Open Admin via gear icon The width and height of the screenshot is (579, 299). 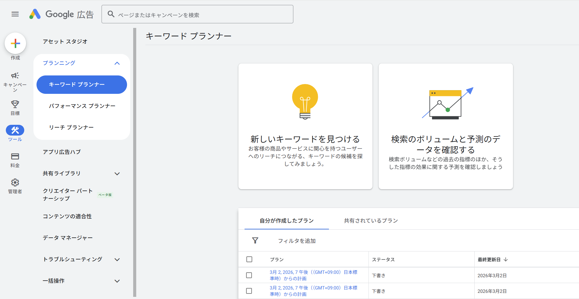pyautogui.click(x=15, y=183)
